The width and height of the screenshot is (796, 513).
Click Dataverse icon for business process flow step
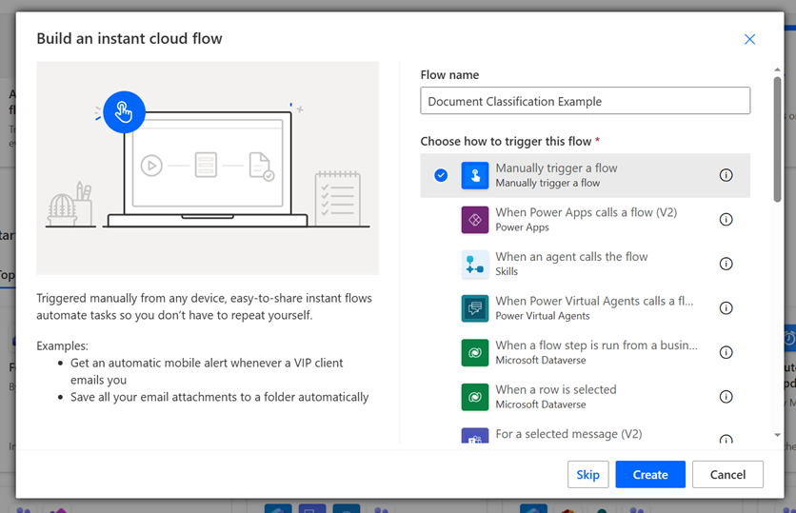tap(475, 352)
